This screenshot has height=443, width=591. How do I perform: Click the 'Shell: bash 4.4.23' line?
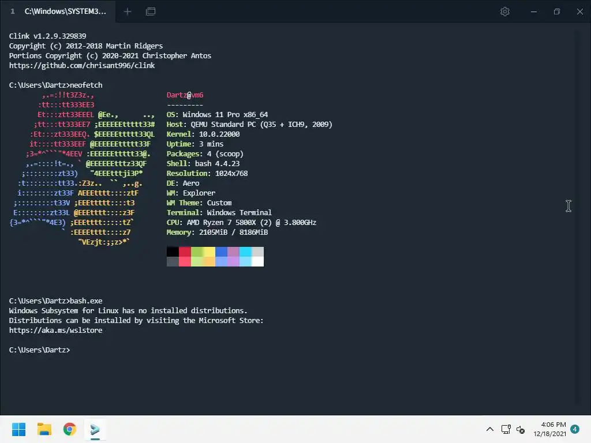[203, 163]
